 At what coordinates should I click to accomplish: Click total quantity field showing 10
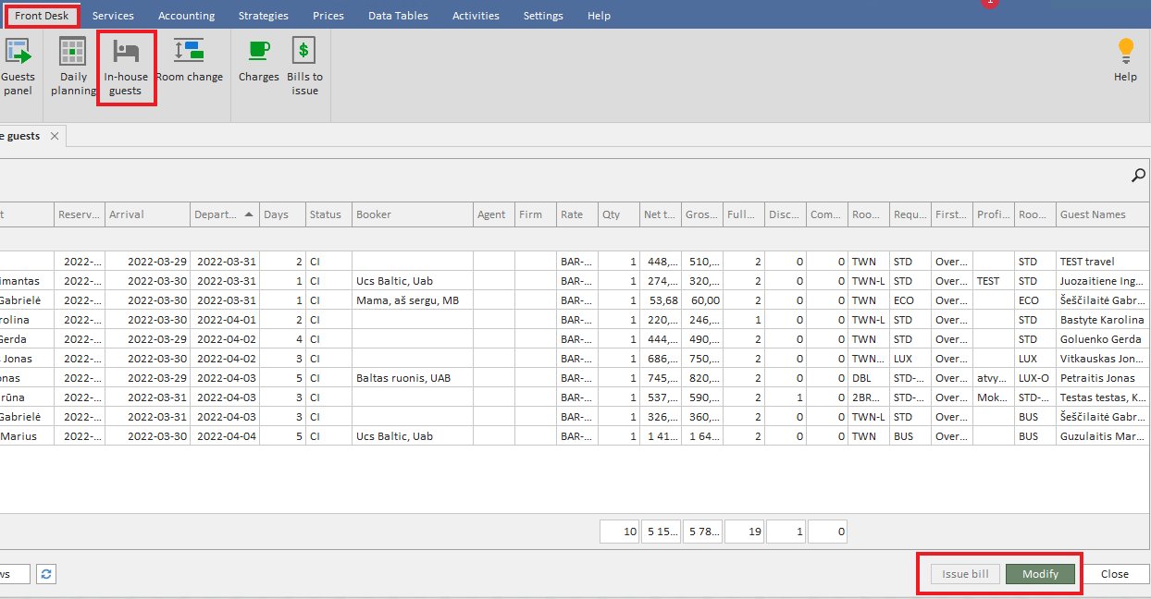[x=619, y=532]
